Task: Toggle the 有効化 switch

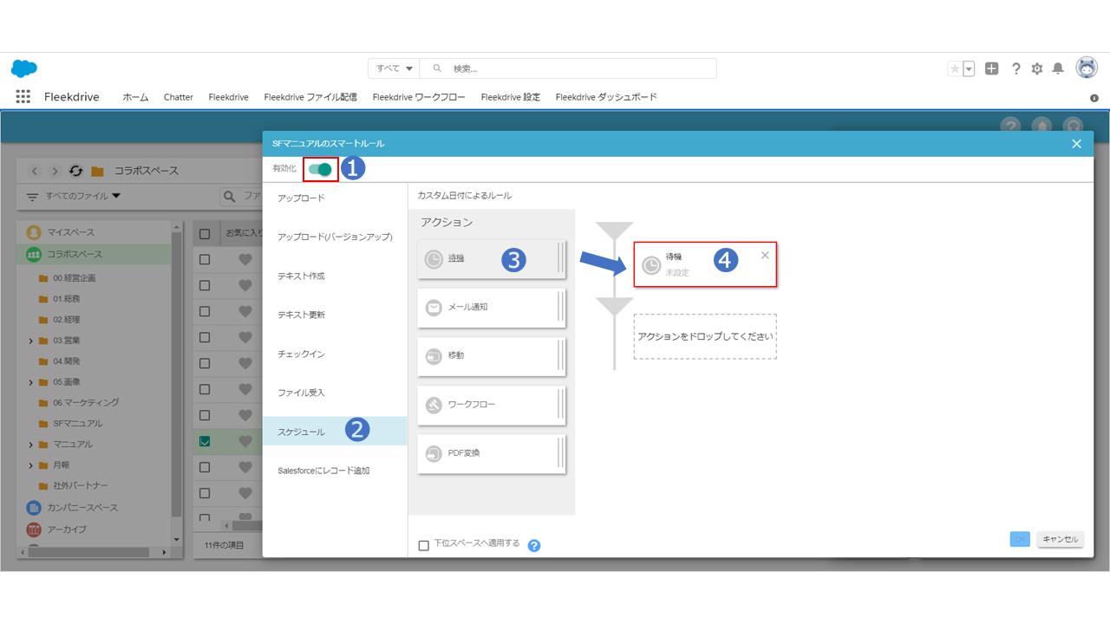Action: (x=320, y=169)
